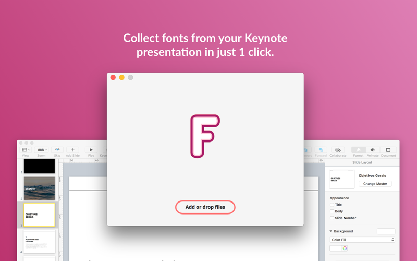Minimize the font collector window

121,77
